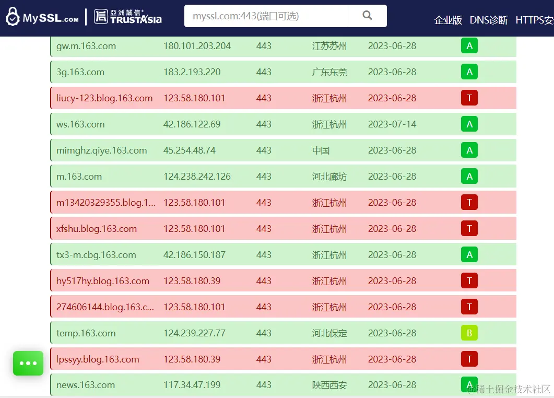This screenshot has width=554, height=398.
Task: Open the ws.163.com result
Action: pyautogui.click(x=80, y=124)
